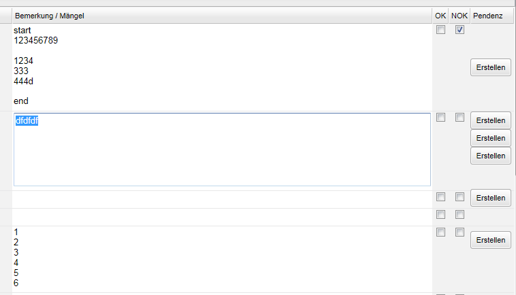Enable OK in the second empty row

click(440, 215)
